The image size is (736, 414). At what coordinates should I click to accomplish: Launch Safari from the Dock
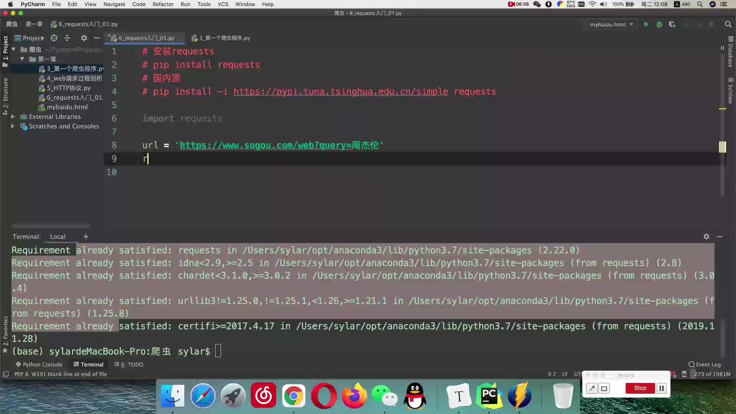tap(203, 396)
